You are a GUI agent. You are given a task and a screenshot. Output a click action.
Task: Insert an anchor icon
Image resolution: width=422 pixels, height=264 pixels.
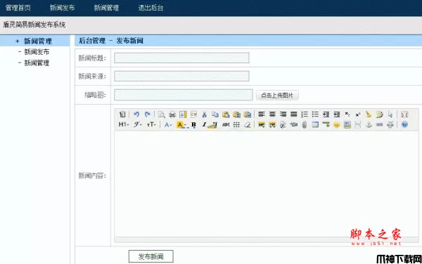[x=369, y=124]
